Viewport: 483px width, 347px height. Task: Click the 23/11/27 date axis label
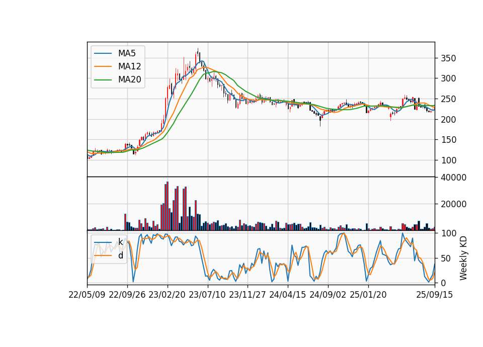click(x=248, y=295)
